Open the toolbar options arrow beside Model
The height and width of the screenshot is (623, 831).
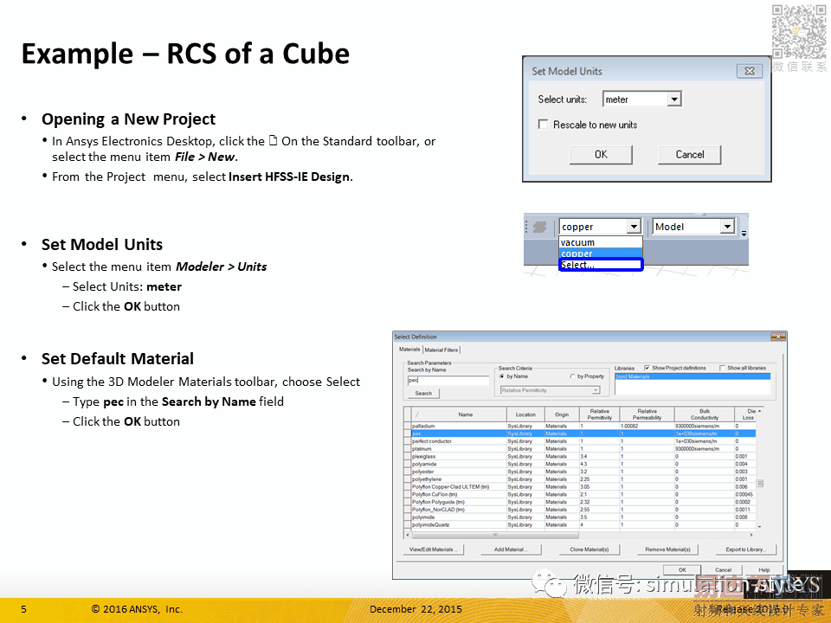[x=744, y=233]
